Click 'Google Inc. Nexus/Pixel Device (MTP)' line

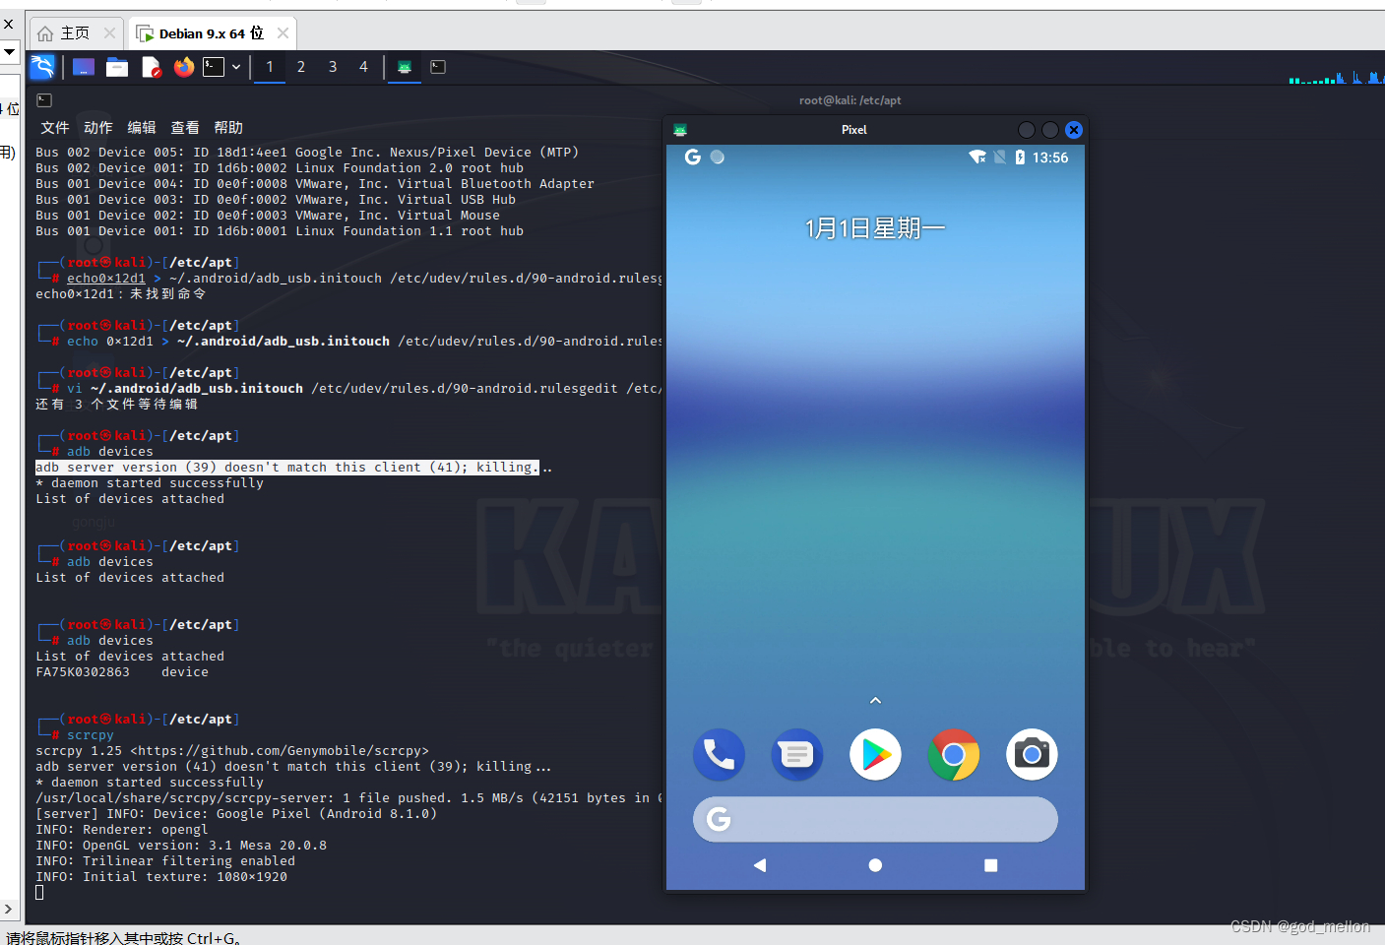point(437,153)
